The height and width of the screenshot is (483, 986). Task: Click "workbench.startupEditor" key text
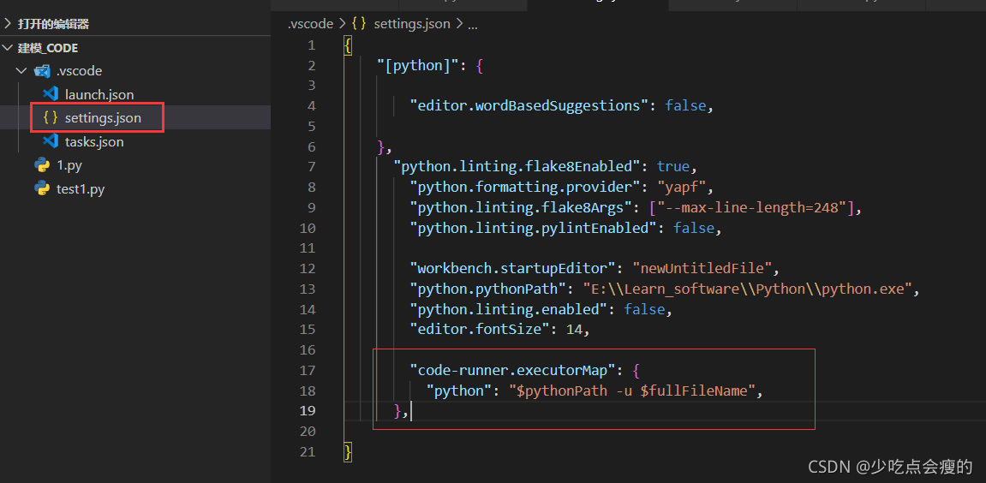point(512,269)
